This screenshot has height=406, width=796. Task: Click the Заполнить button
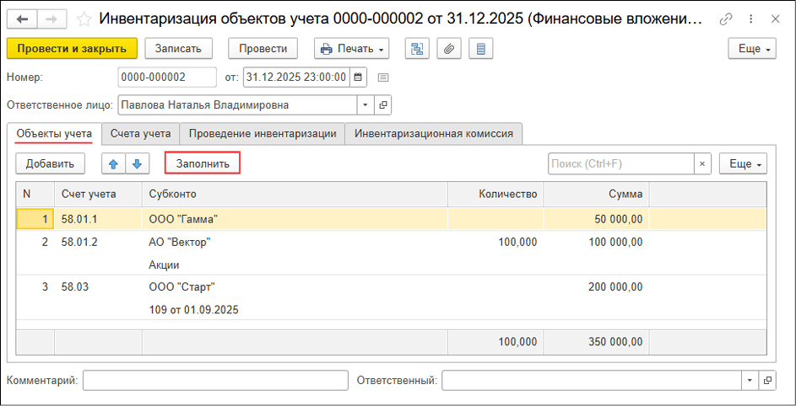click(203, 163)
